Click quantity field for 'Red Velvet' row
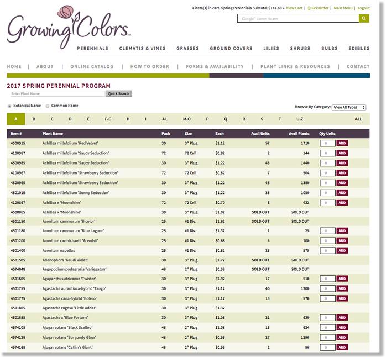This screenshot has height=357, width=387. tap(327, 143)
